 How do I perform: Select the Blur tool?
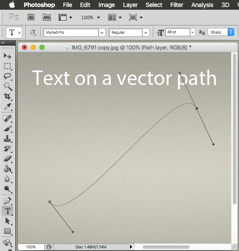click(x=7, y=179)
